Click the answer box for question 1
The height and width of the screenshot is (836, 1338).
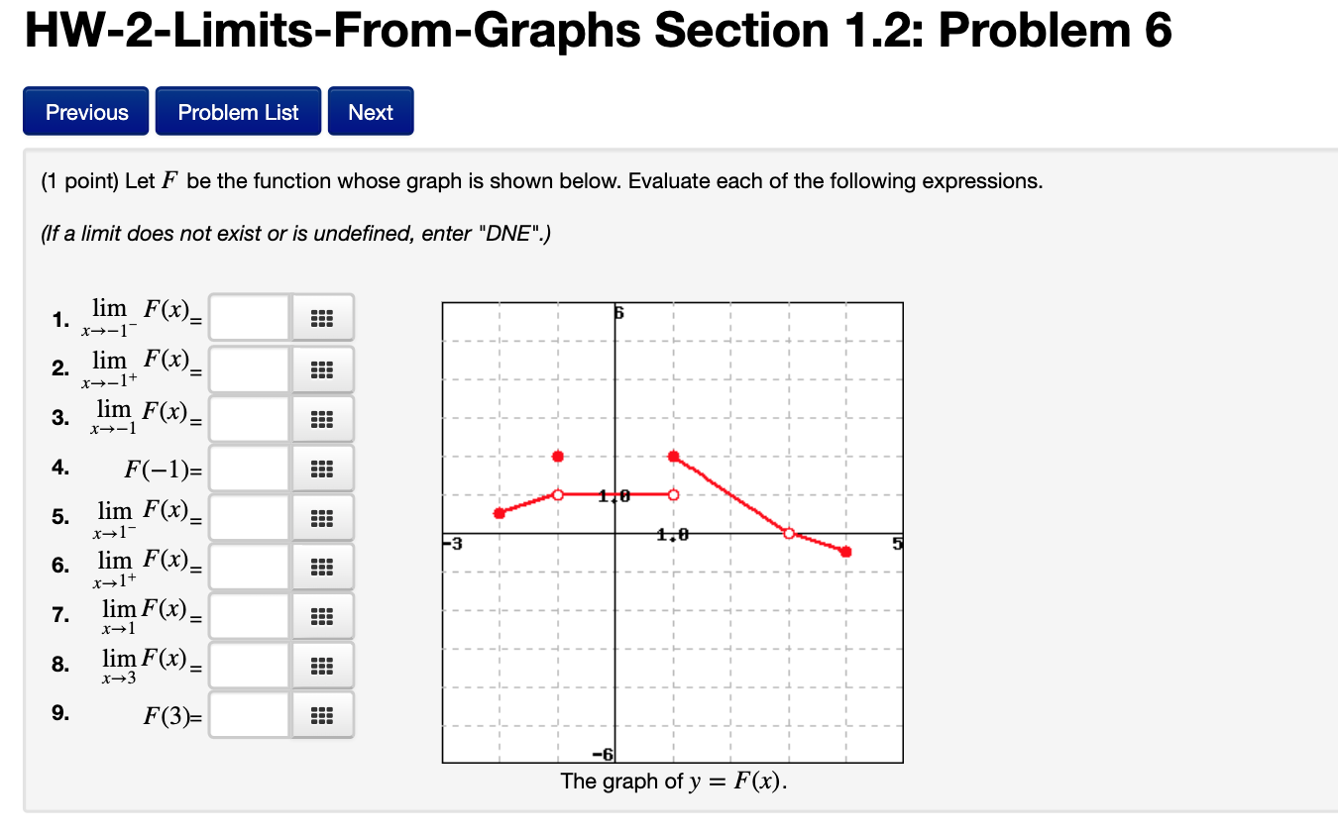pyautogui.click(x=249, y=317)
